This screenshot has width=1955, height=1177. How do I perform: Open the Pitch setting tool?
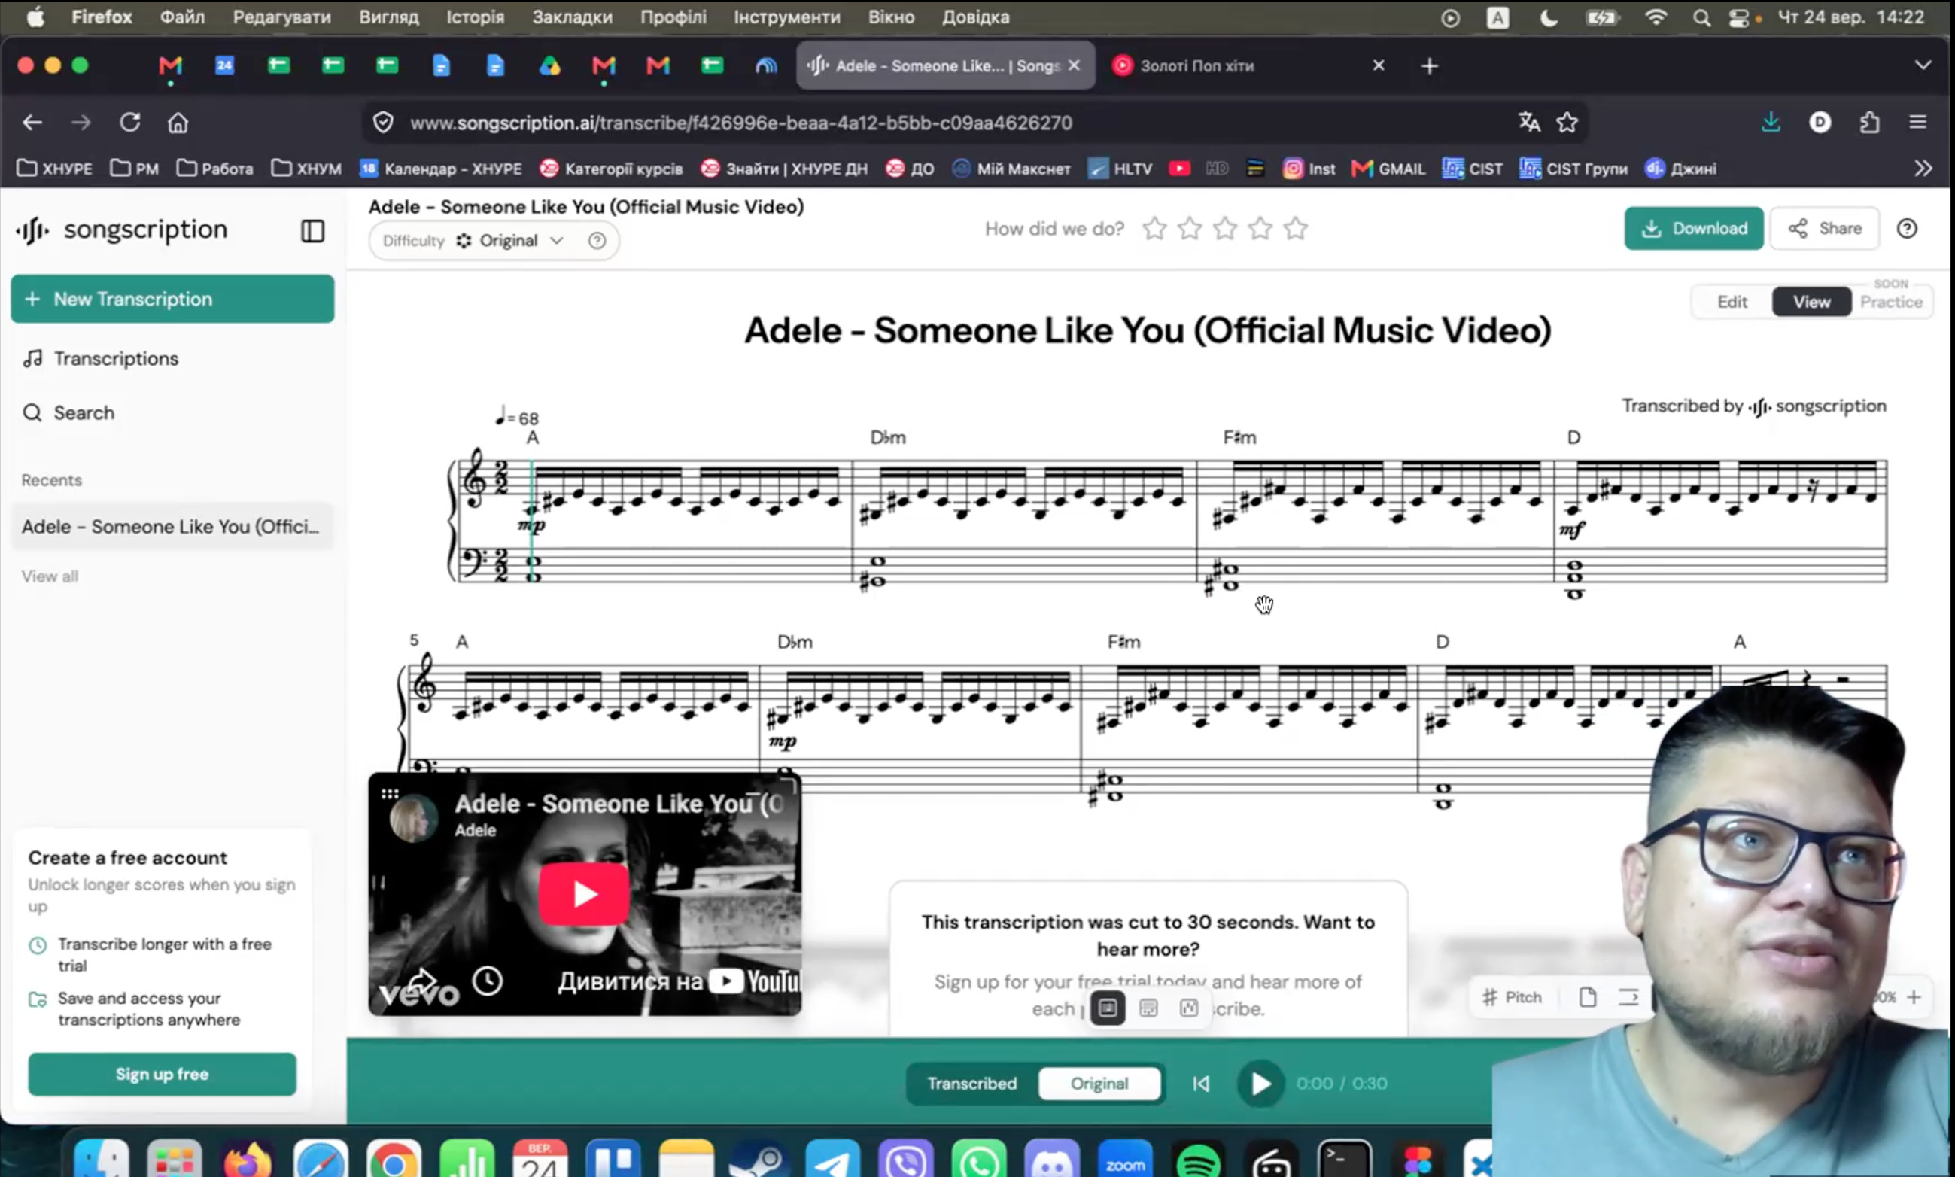pyautogui.click(x=1513, y=997)
